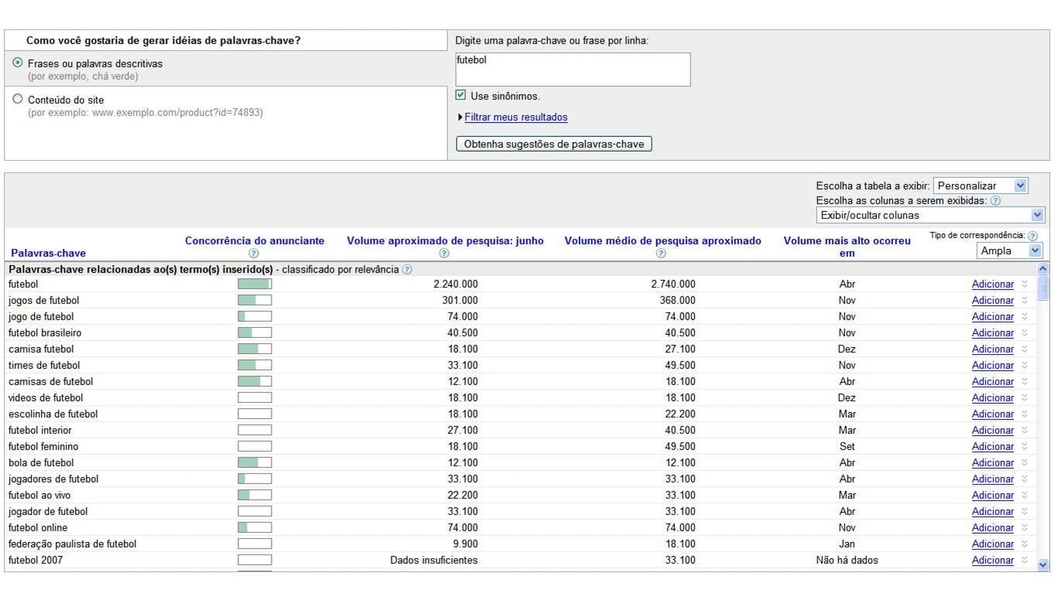
Task: Select Conteúdo do site radio option
Action: (18, 99)
